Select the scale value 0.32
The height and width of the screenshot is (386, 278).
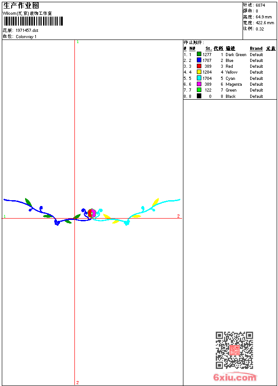click(260, 29)
